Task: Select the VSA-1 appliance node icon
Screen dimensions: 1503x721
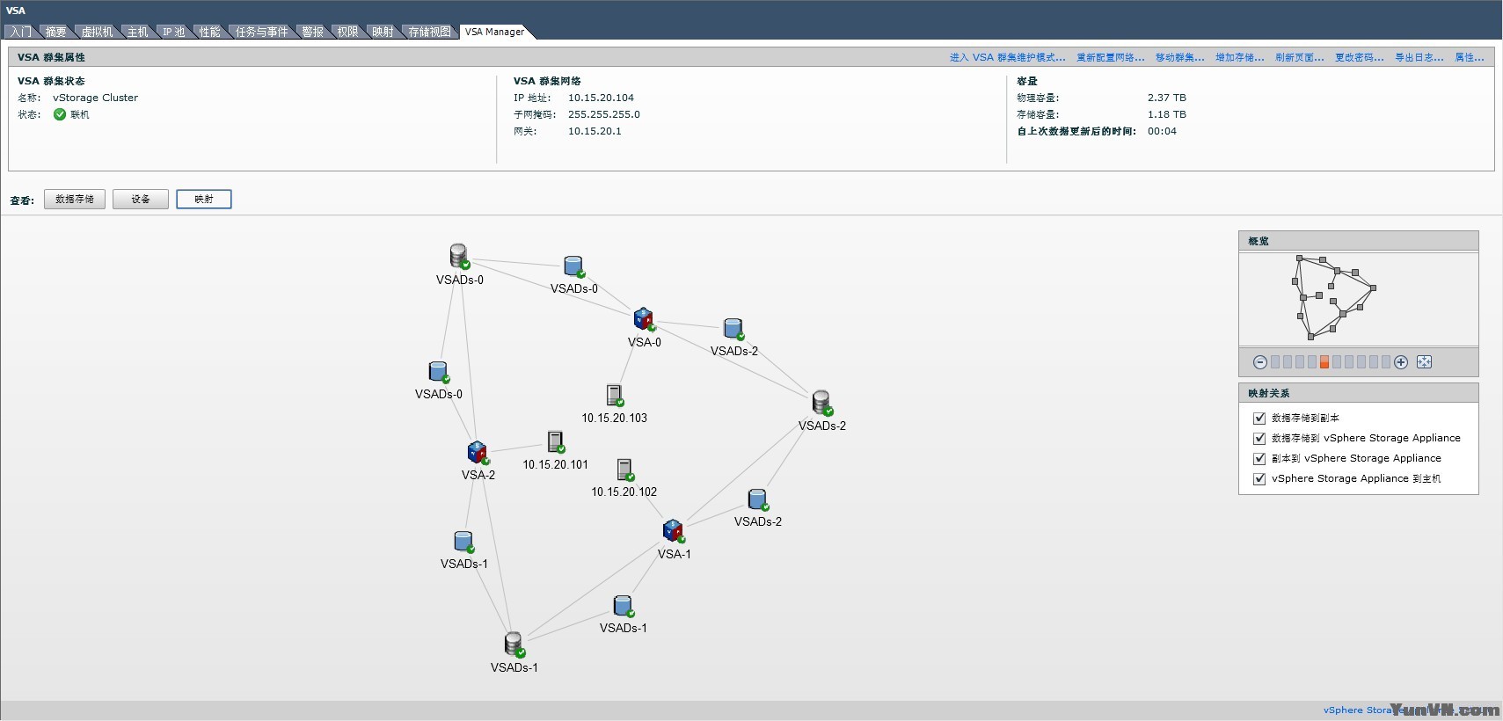Action: [673, 531]
